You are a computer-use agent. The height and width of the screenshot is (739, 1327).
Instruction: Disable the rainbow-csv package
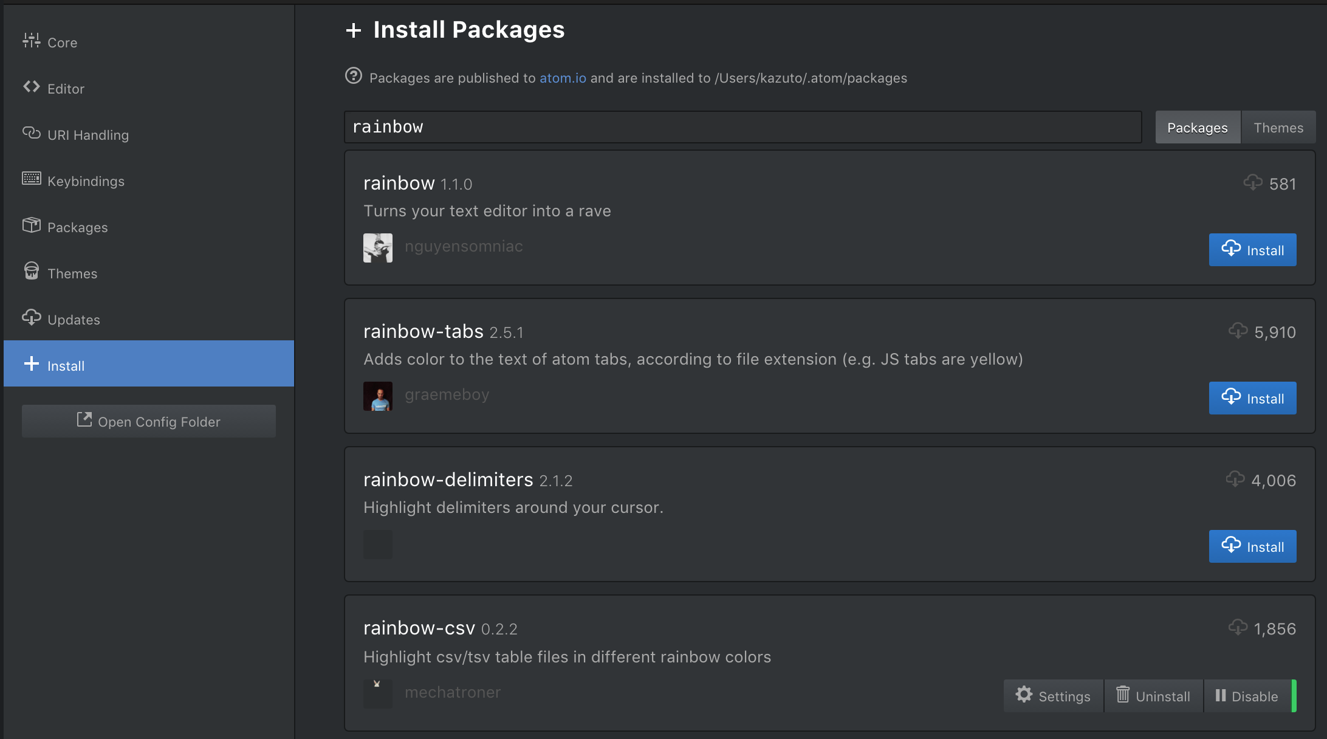click(1247, 696)
